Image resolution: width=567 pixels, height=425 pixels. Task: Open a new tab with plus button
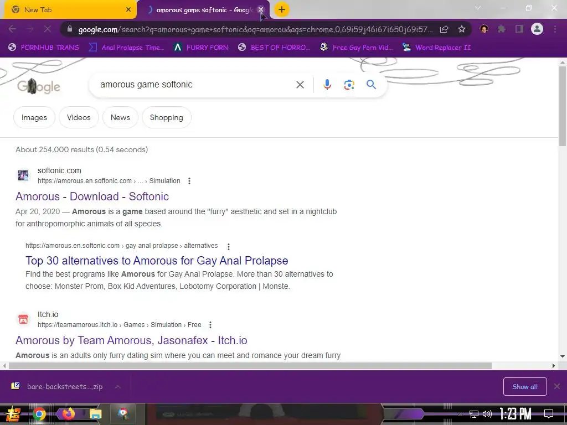(282, 10)
